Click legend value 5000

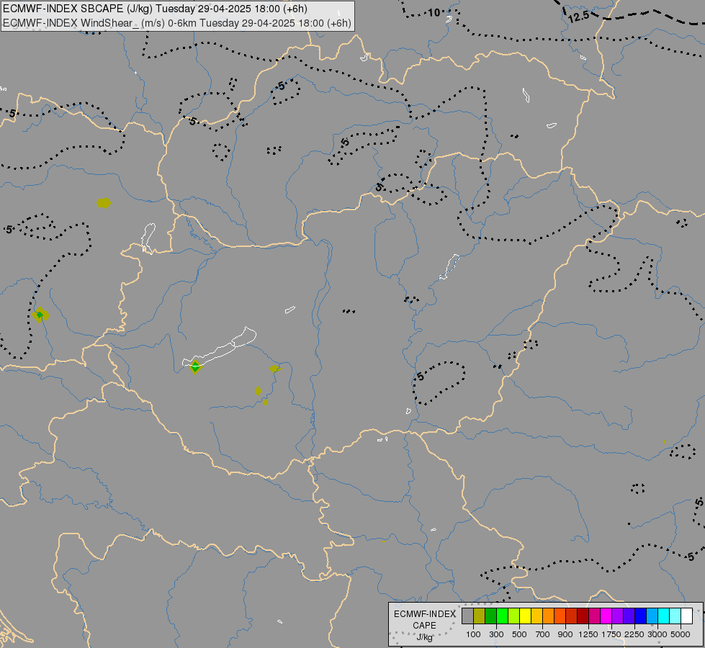tap(681, 634)
